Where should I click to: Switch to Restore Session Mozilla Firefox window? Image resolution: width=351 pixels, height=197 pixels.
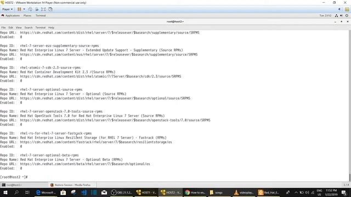pyautogui.click(x=72, y=185)
